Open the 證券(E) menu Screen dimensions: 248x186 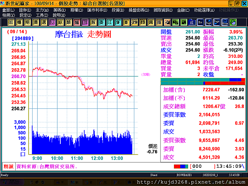point(25,10)
